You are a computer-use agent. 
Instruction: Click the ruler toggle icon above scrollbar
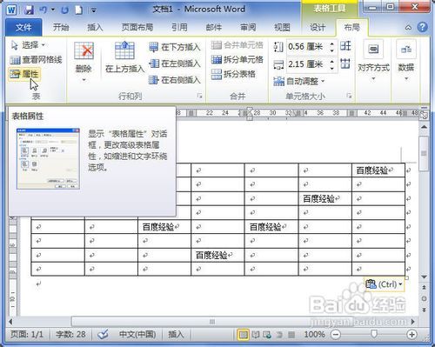click(424, 115)
